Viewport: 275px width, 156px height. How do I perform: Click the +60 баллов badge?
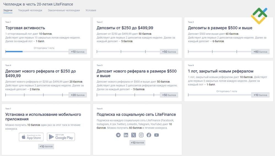[260, 52]
